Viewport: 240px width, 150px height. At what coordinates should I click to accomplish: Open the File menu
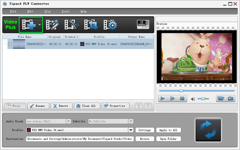pyautogui.click(x=13, y=11)
